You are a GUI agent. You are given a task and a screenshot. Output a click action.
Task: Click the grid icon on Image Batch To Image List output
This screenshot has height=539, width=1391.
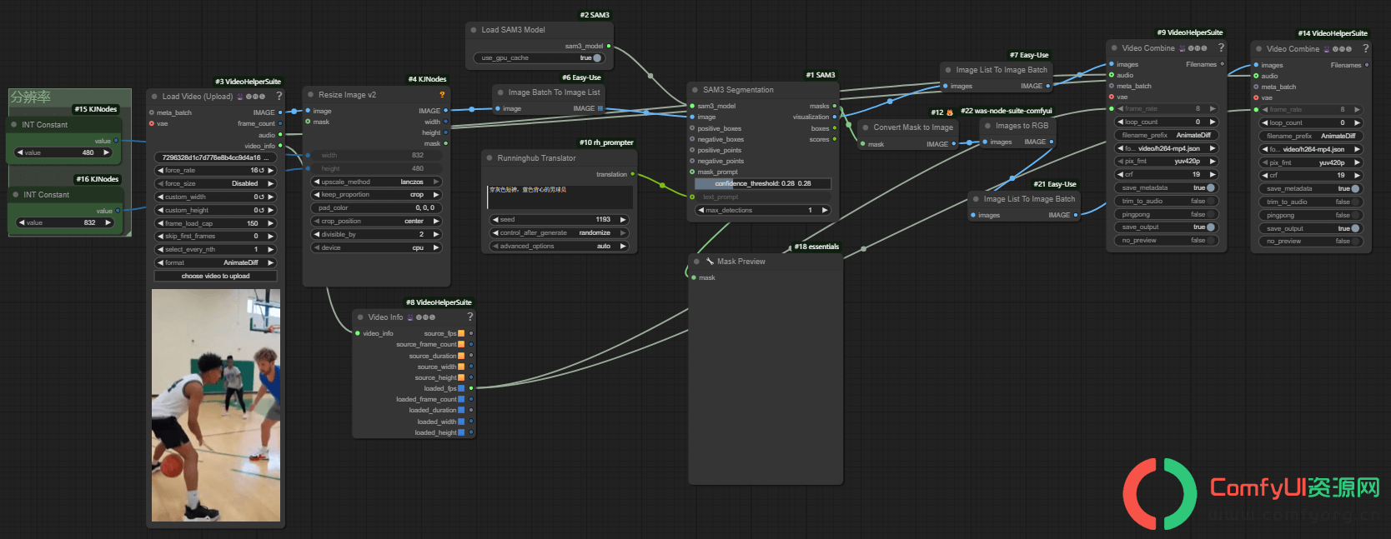pos(600,108)
